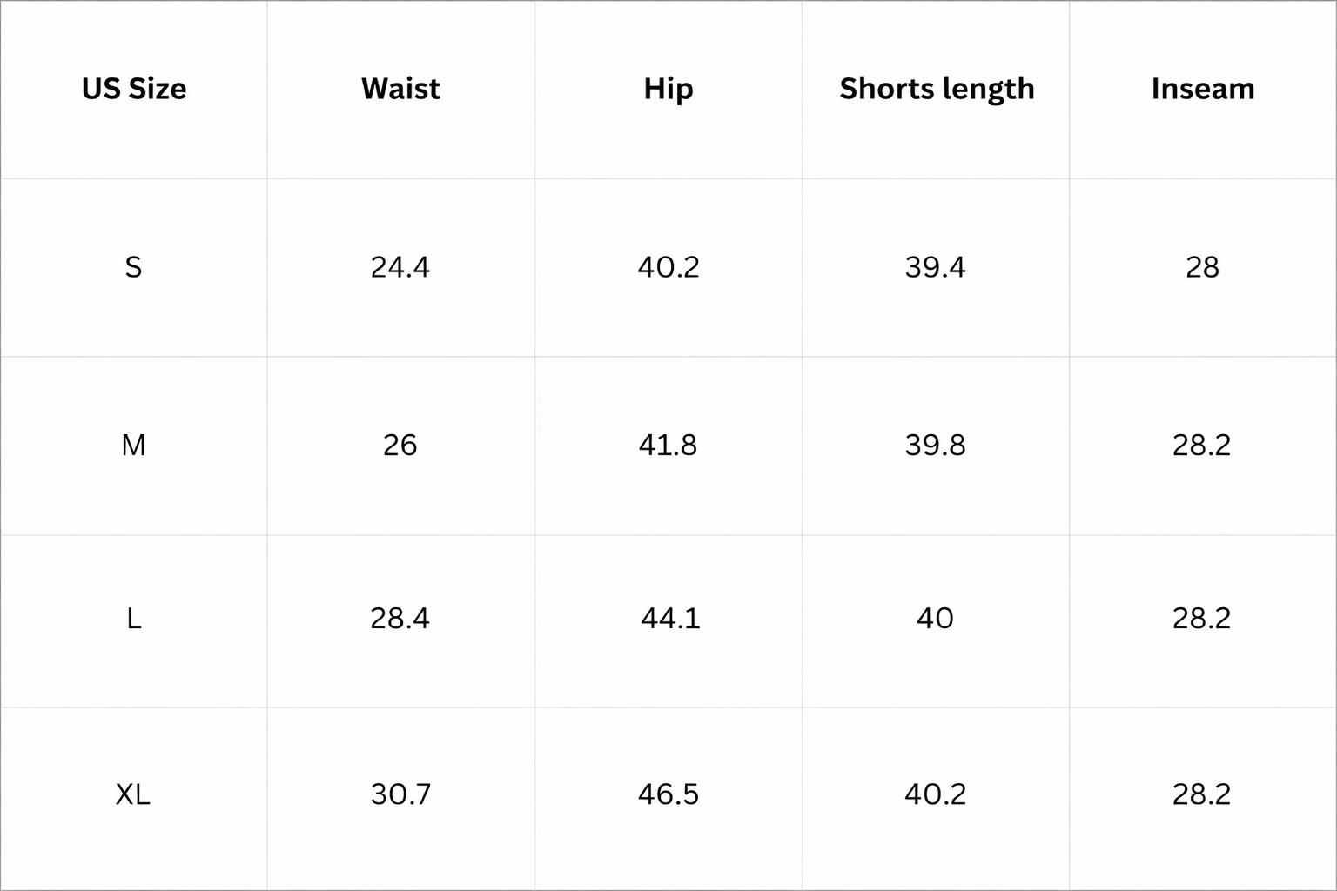Click the US Size column header
Viewport: 1337px width, 891px height.
[x=134, y=89]
